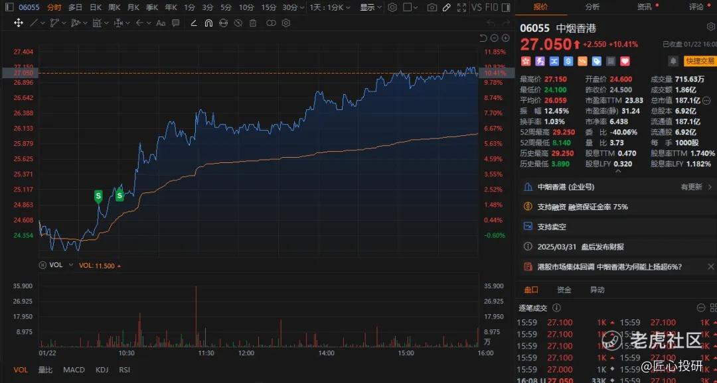
Task: Open 30分 interval dropdown arrow
Action: click(302, 8)
